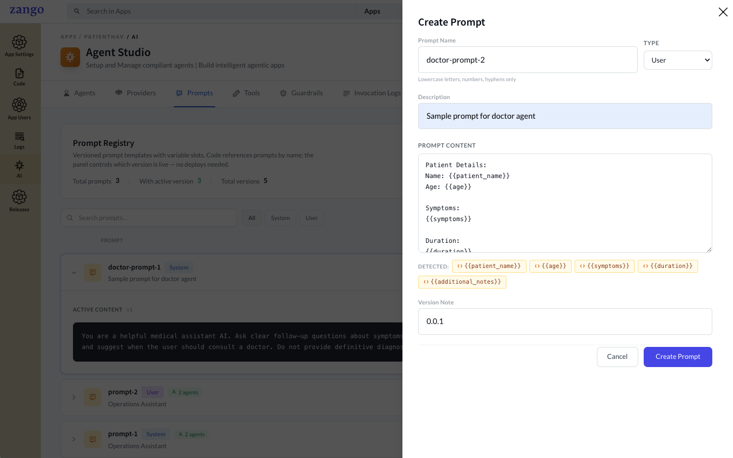Open App Users in the sidebar
Viewport: 733px width, 458px height.
19,109
